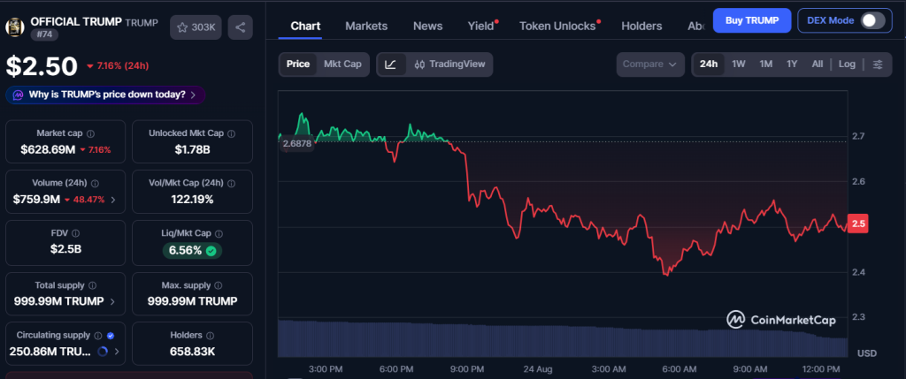Select the Price chart view
The height and width of the screenshot is (379, 906).
click(x=298, y=64)
